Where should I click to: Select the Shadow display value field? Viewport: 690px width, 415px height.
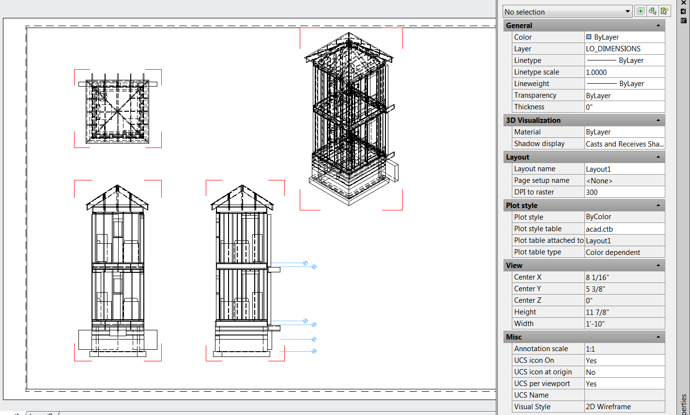click(x=625, y=144)
